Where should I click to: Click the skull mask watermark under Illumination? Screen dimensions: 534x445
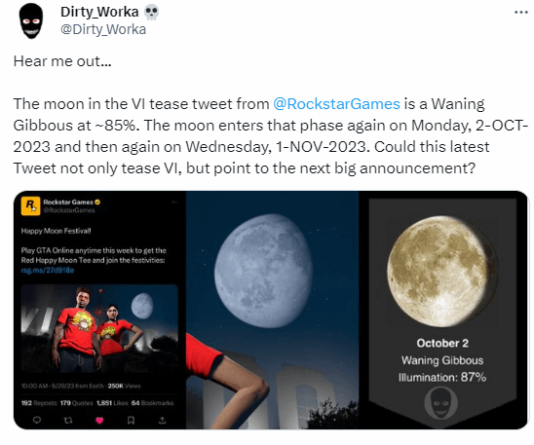coord(440,404)
